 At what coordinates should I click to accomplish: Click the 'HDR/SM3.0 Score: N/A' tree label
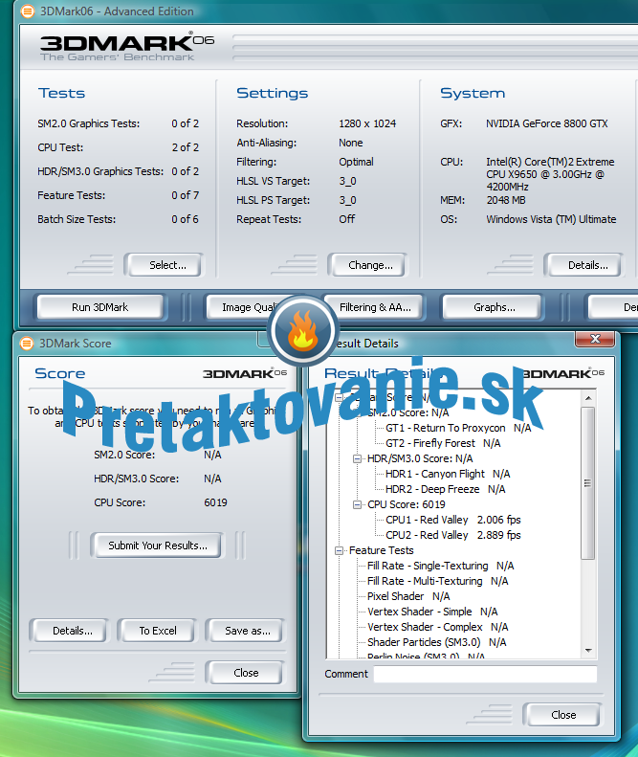coord(420,458)
